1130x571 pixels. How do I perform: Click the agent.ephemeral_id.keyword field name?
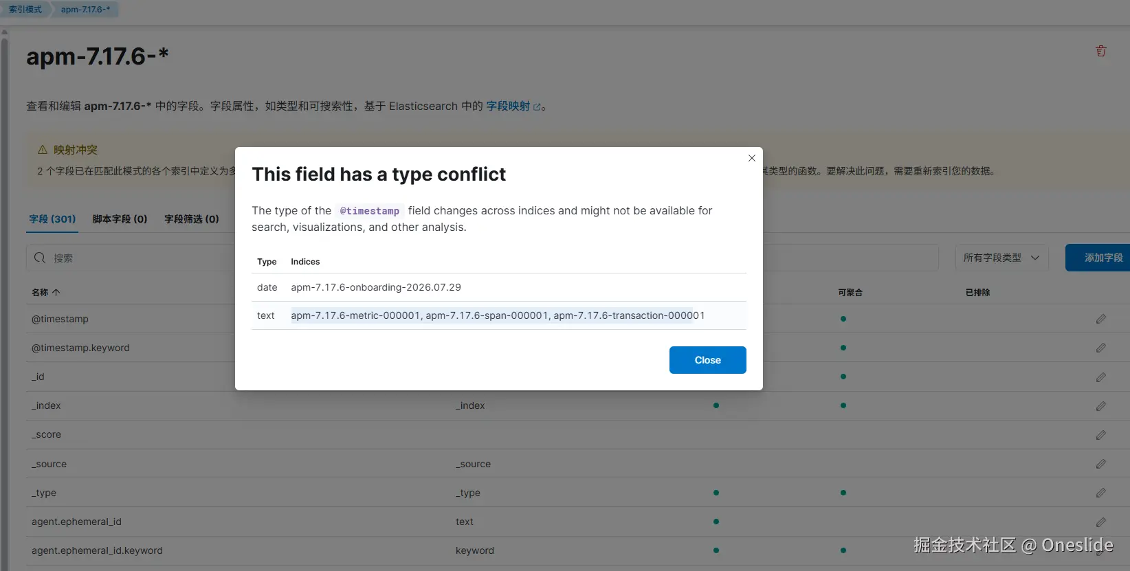tap(97, 550)
